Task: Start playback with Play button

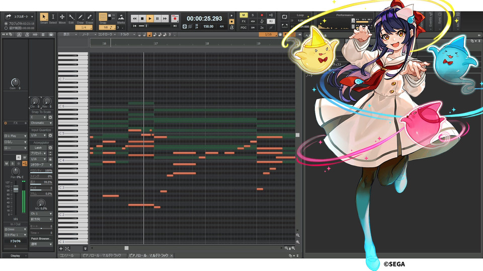Action: click(x=150, y=19)
